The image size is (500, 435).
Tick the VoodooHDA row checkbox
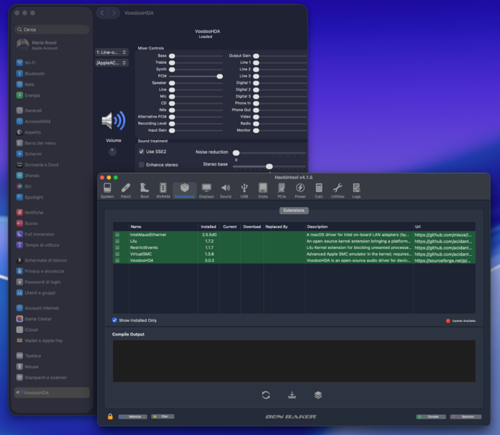[117, 260]
